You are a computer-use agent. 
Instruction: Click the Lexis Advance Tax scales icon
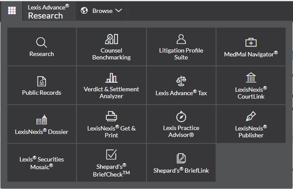coord(181,81)
